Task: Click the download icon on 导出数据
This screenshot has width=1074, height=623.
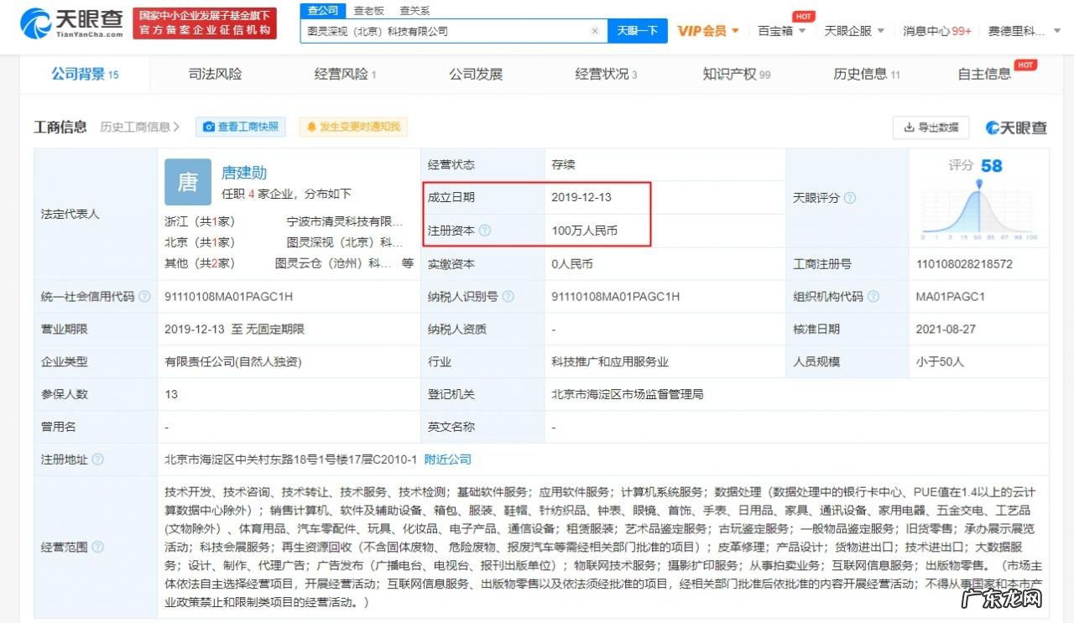Action: 909,127
